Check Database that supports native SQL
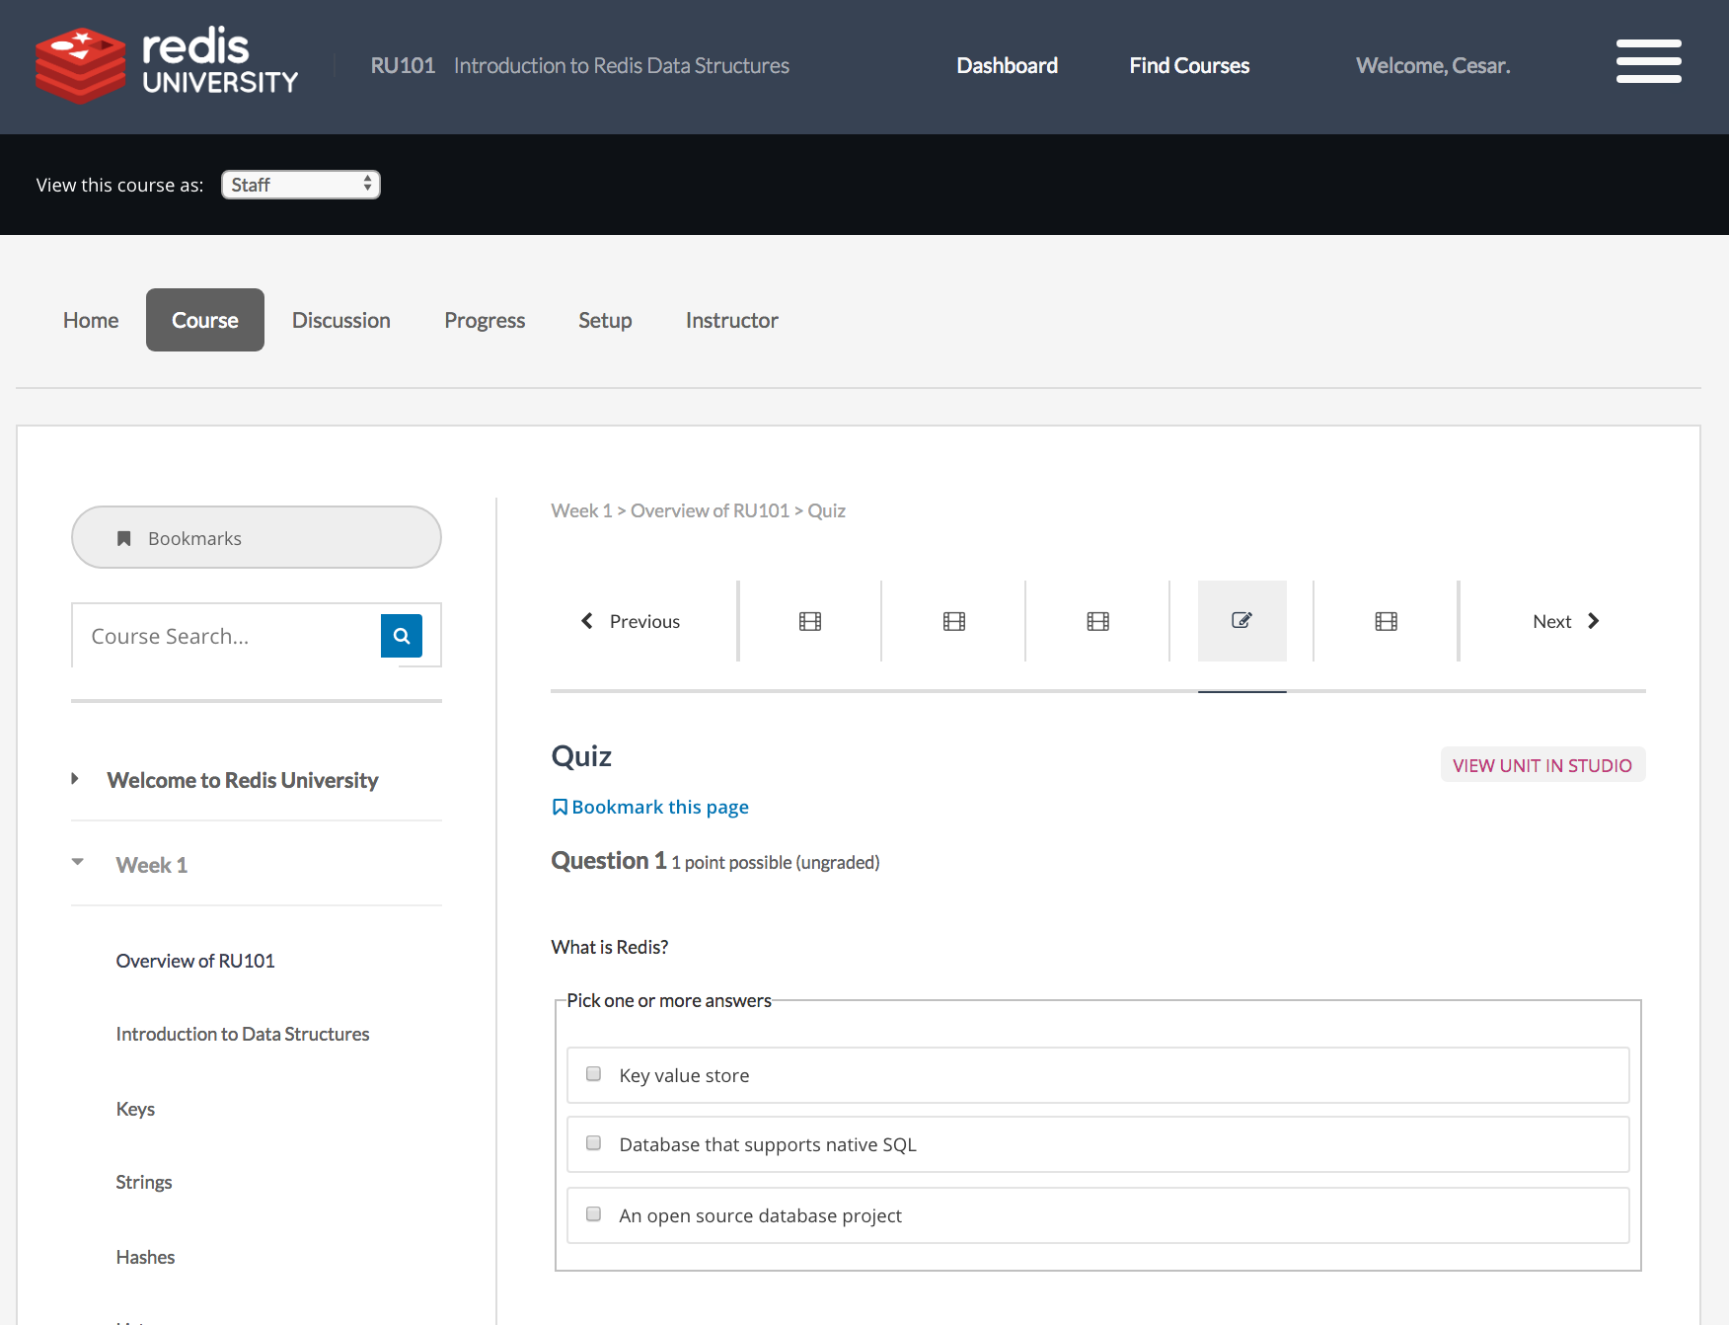Image resolution: width=1729 pixels, height=1325 pixels. [594, 1143]
